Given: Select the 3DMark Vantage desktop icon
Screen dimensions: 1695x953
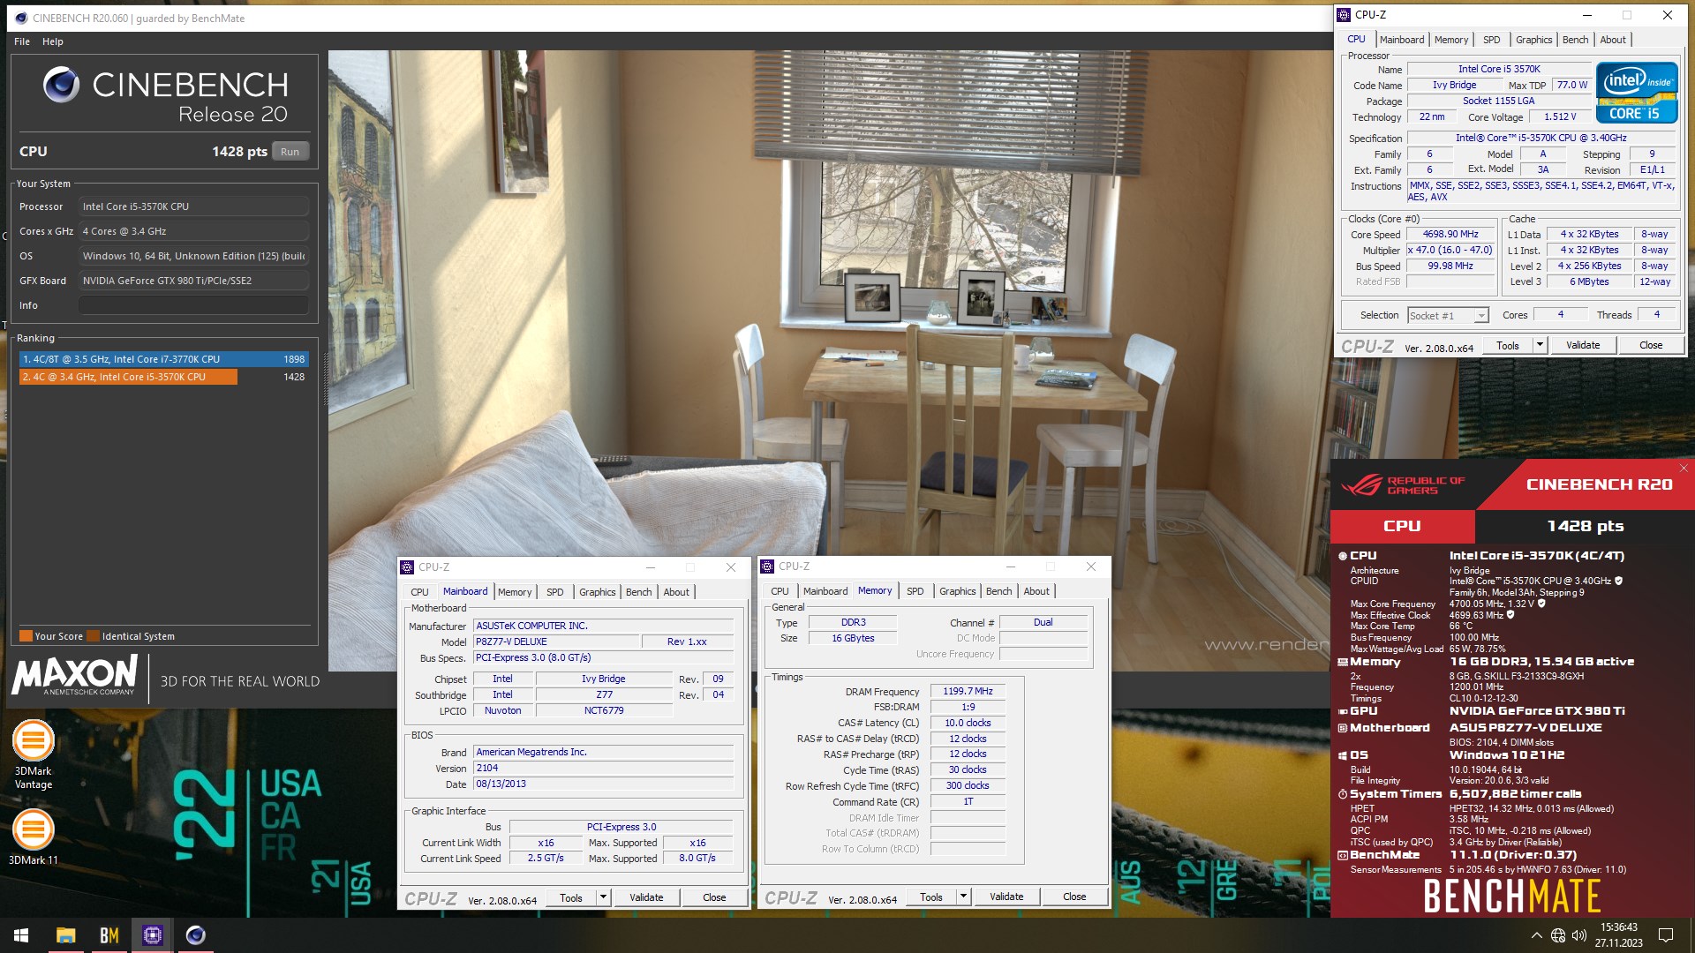Looking at the screenshot, I should [x=34, y=754].
